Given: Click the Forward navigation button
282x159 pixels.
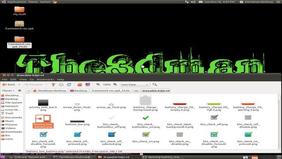Looking at the screenshot, I should 33,84.
